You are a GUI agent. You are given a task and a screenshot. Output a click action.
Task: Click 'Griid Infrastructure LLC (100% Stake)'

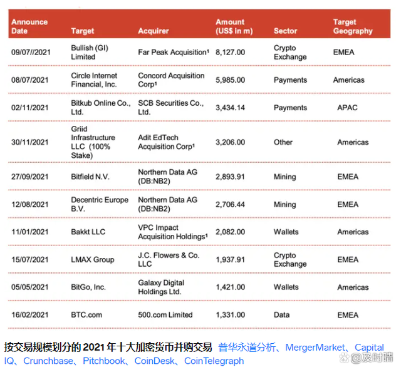tap(93, 142)
